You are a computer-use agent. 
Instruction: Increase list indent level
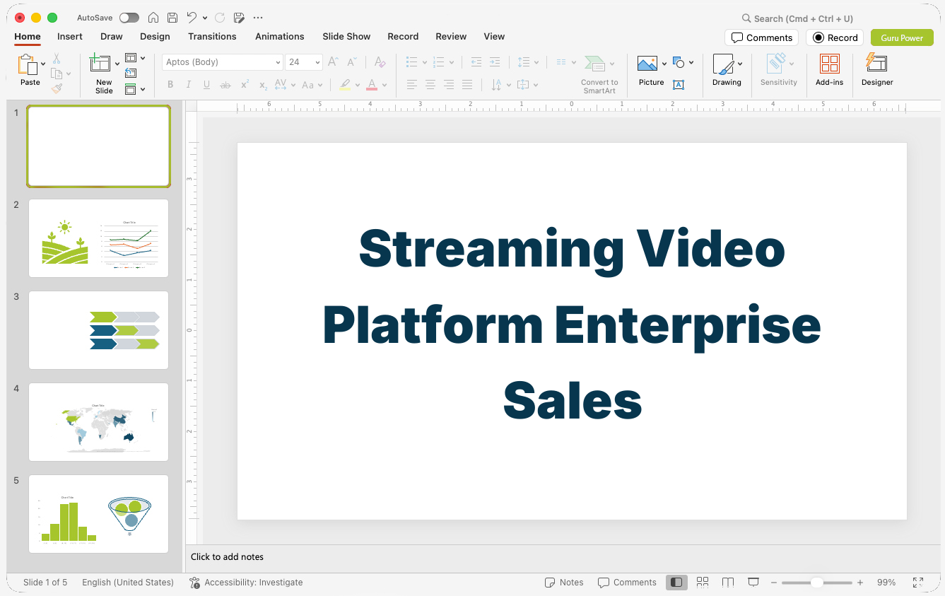(495, 62)
